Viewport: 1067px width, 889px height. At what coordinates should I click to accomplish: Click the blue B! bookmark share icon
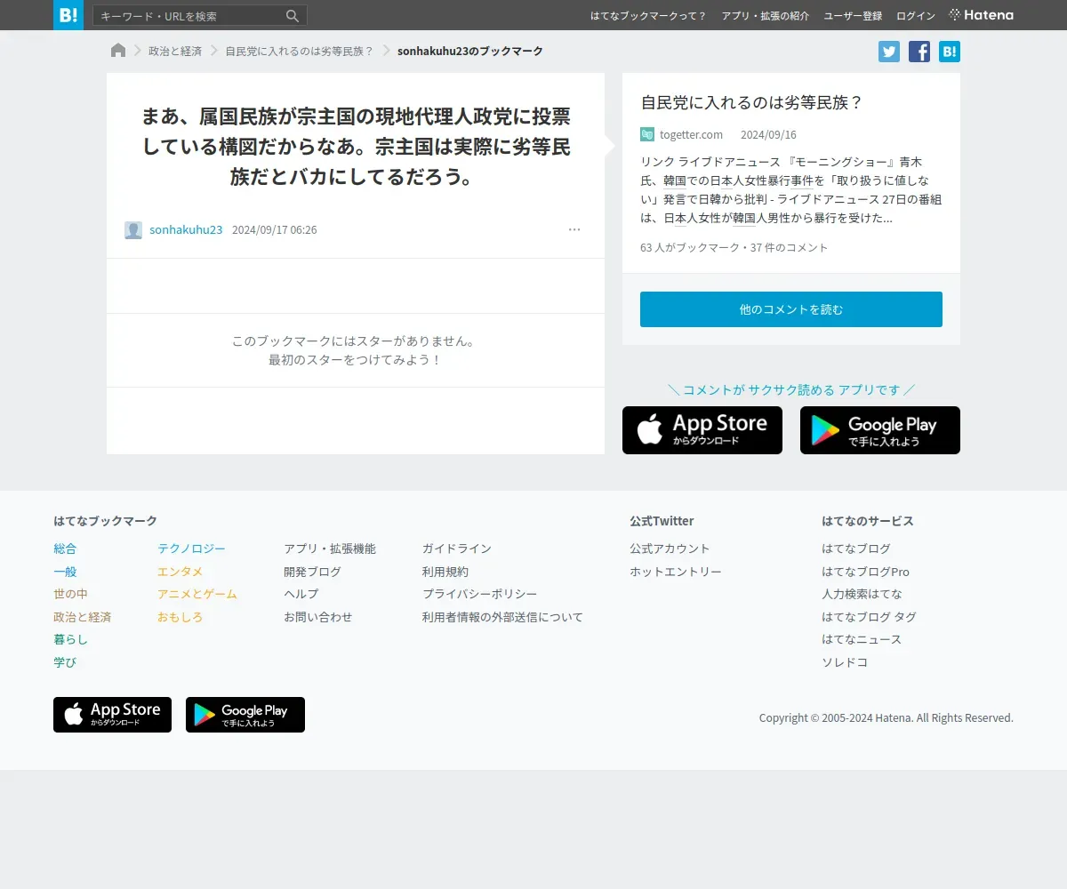[x=950, y=52]
